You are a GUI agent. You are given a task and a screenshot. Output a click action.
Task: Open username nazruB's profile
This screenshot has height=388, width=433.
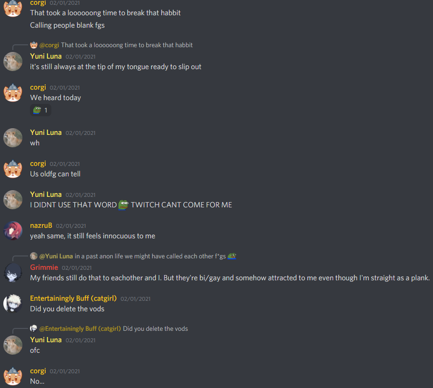41,225
